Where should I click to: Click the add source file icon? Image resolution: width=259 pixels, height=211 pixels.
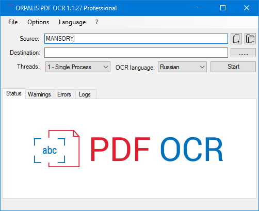(236, 39)
